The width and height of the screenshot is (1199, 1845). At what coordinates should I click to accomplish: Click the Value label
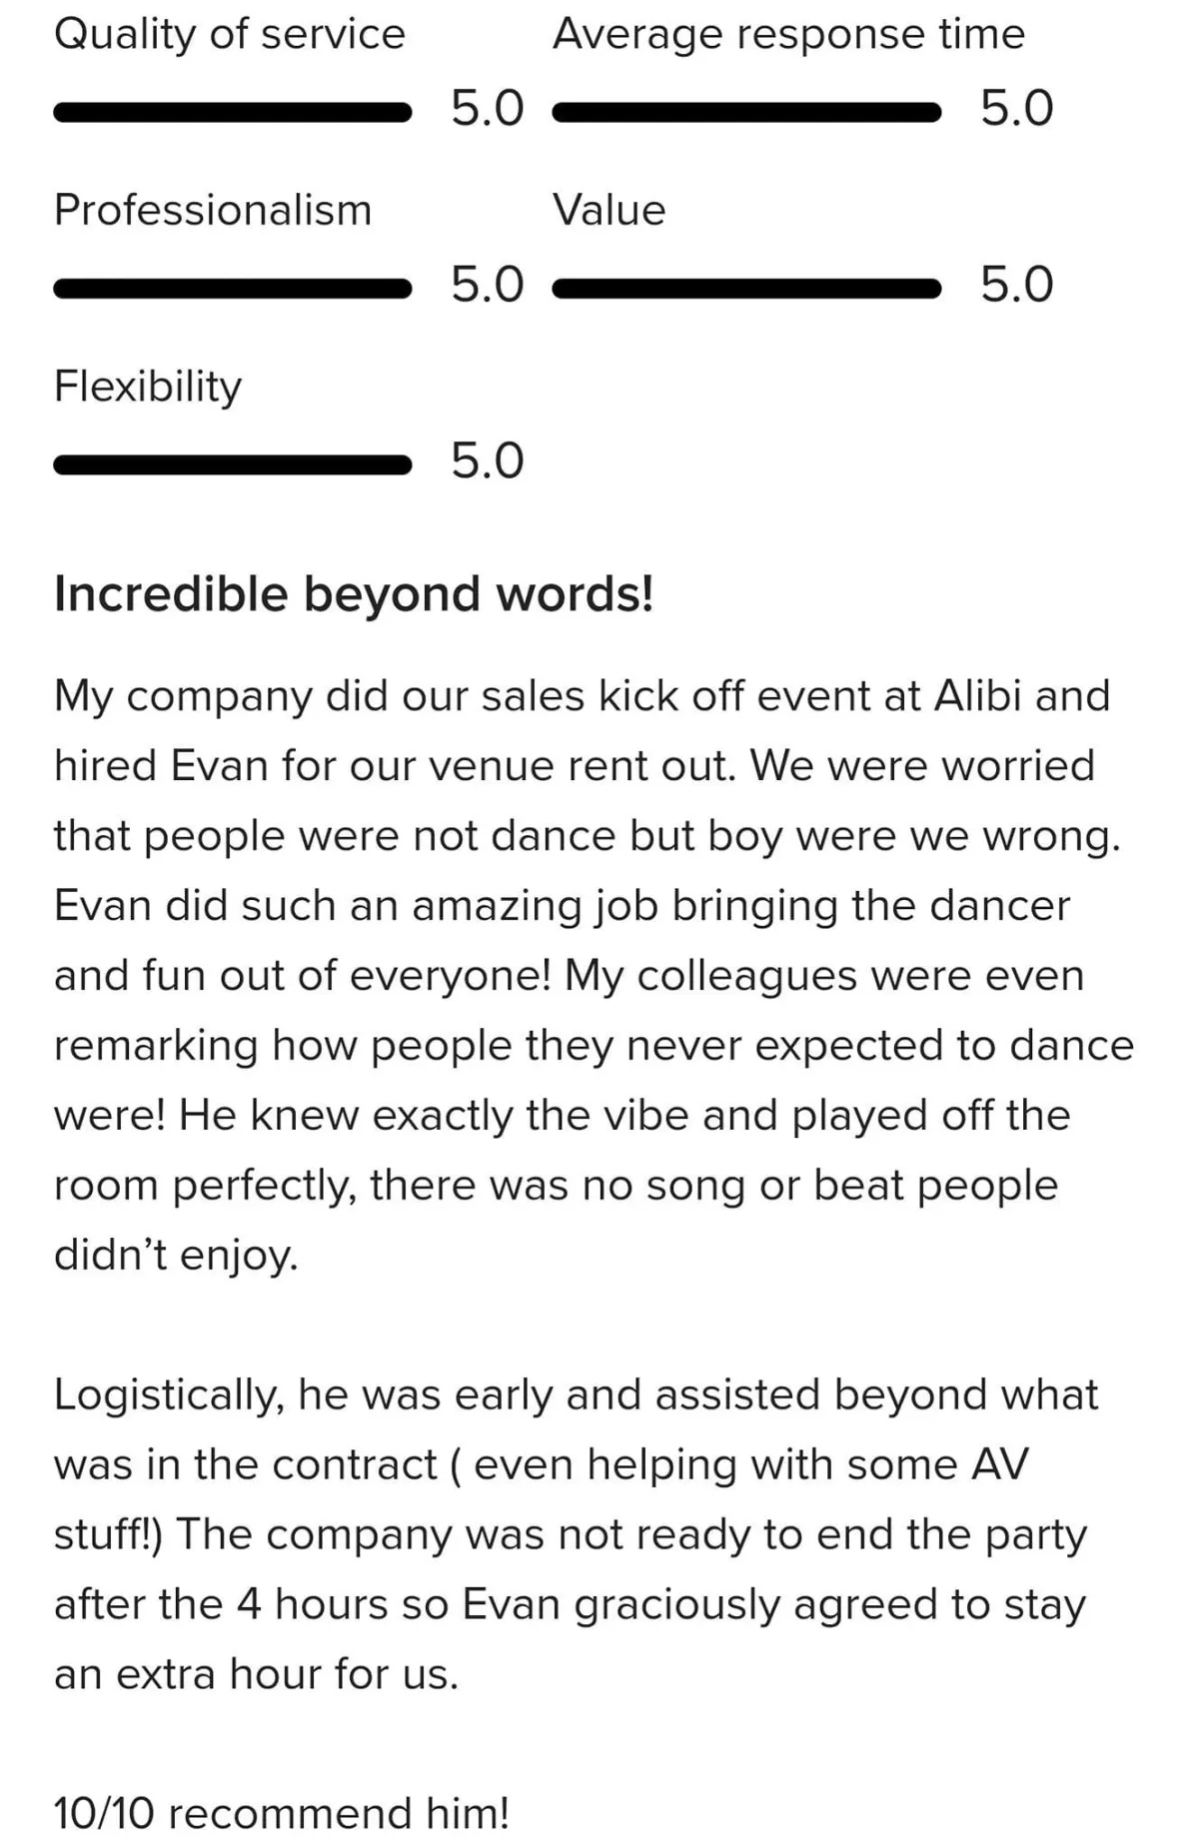(608, 211)
